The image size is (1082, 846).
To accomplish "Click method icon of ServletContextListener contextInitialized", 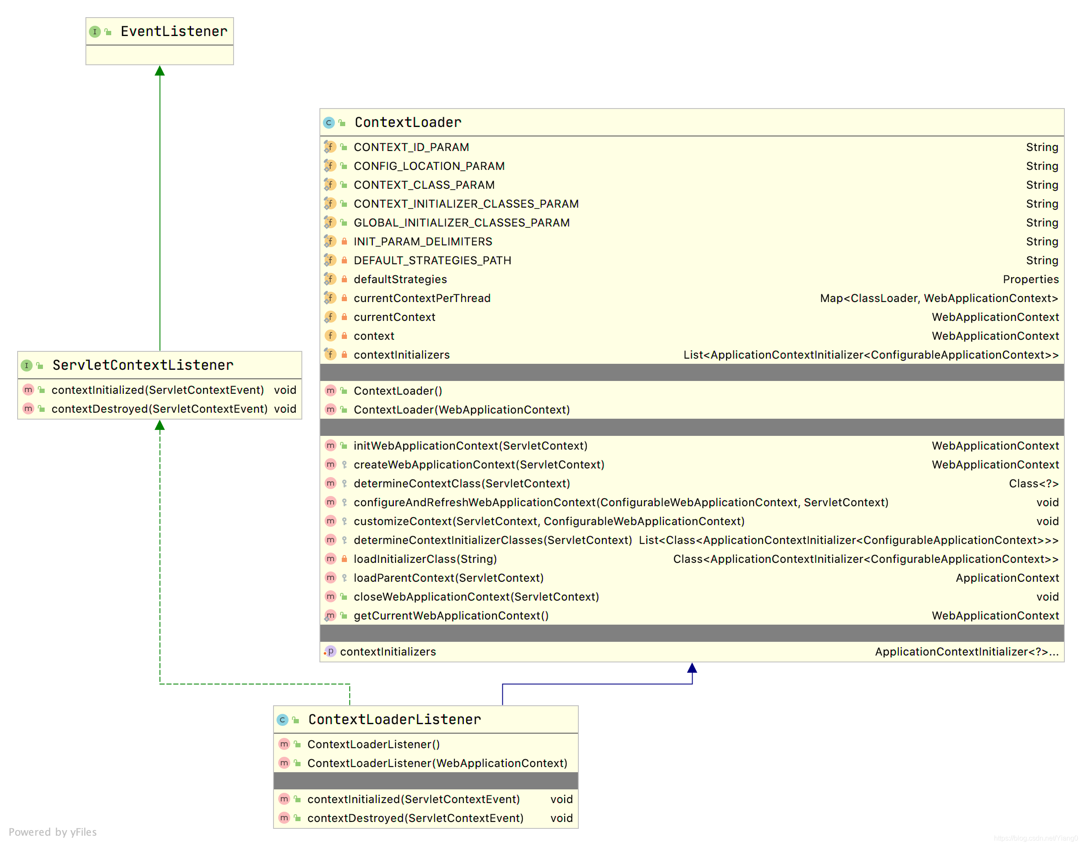I will (x=28, y=390).
